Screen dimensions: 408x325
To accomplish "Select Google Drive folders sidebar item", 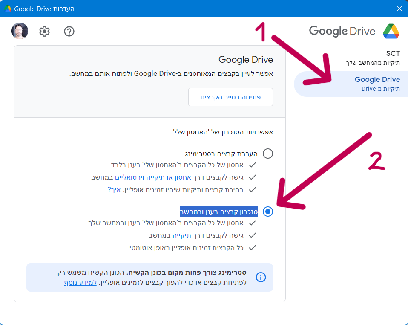I will [351, 84].
